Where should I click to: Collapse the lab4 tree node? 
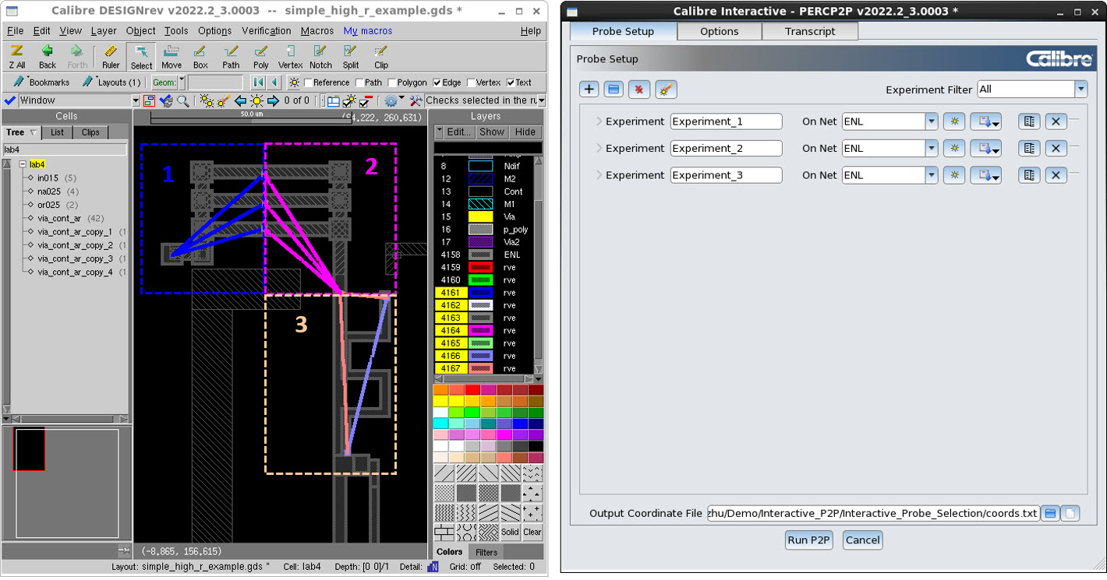click(23, 164)
